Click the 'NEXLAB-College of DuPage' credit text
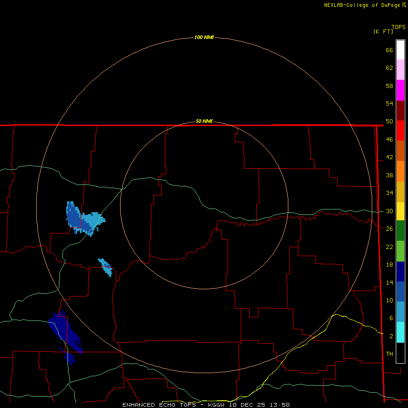Image resolution: width=408 pixels, height=408 pixels. (362, 5)
